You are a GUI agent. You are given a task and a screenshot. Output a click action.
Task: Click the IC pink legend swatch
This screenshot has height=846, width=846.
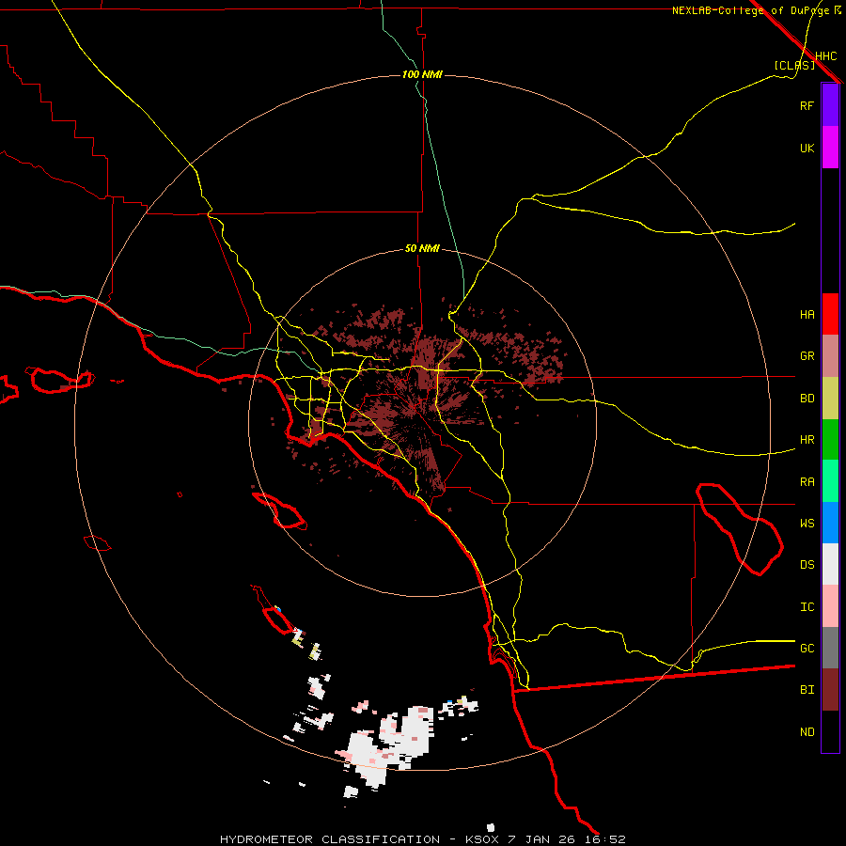point(830,606)
